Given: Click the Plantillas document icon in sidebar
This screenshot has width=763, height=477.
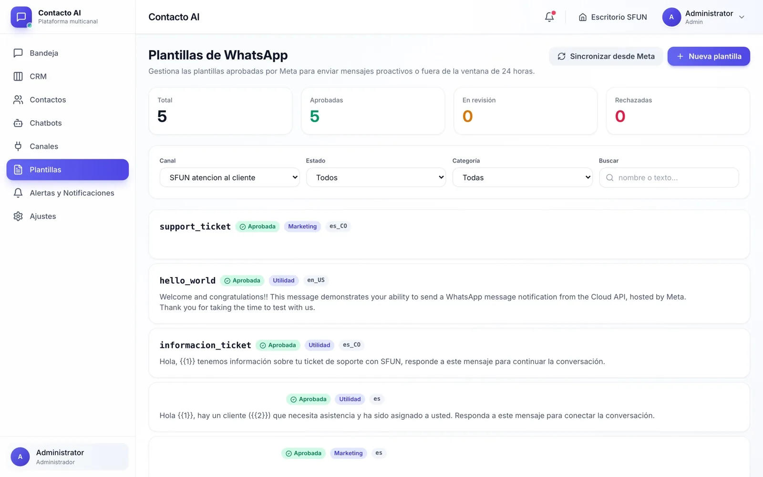Looking at the screenshot, I should coord(18,170).
